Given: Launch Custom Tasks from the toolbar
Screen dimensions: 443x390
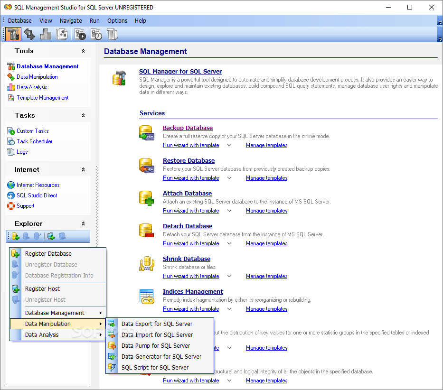Looking at the screenshot, I should pyautogui.click(x=80, y=34).
